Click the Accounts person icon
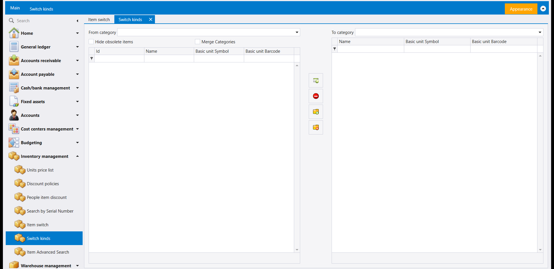 (14, 115)
